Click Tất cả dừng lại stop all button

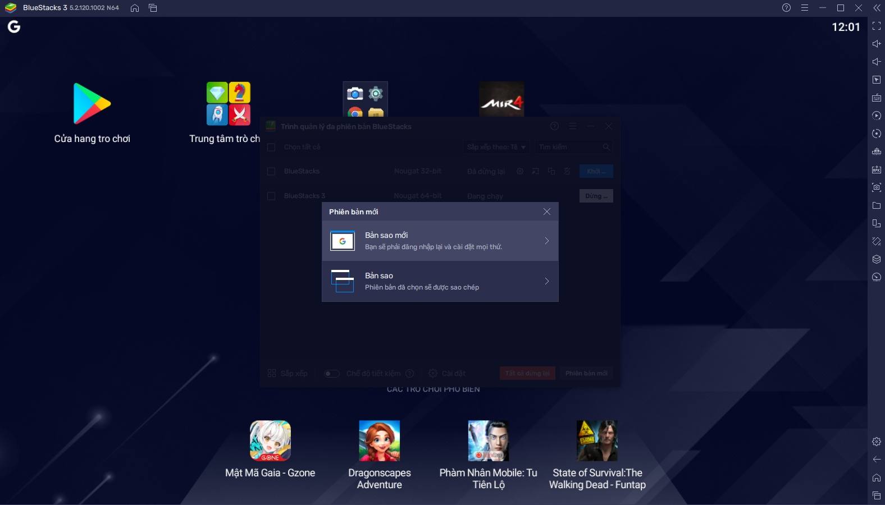tap(527, 373)
